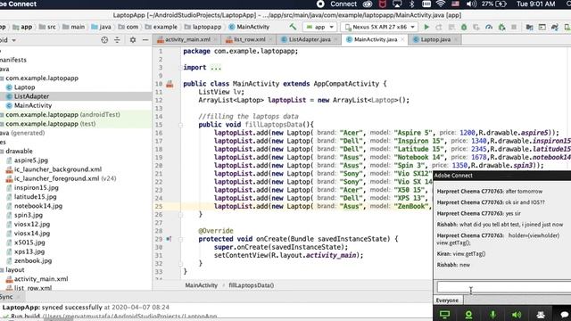Image resolution: width=571 pixels, height=321 pixels.
Task: Open Adobe Connect attendees icon
Action: point(541,314)
